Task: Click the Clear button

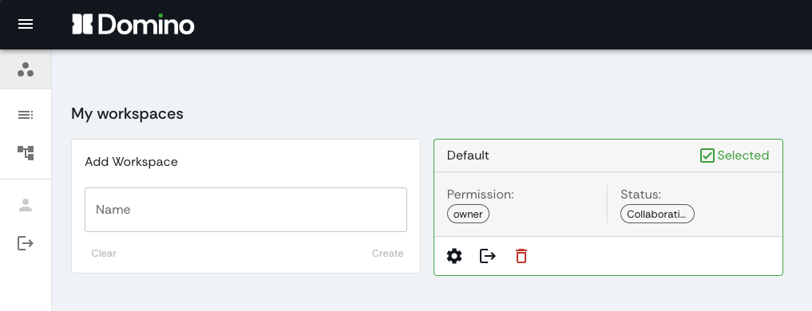Action: 104,253
